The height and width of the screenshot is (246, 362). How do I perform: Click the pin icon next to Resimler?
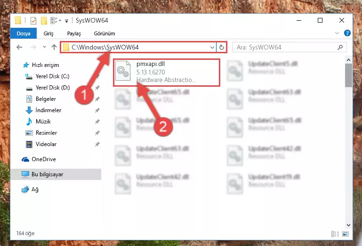point(97,133)
